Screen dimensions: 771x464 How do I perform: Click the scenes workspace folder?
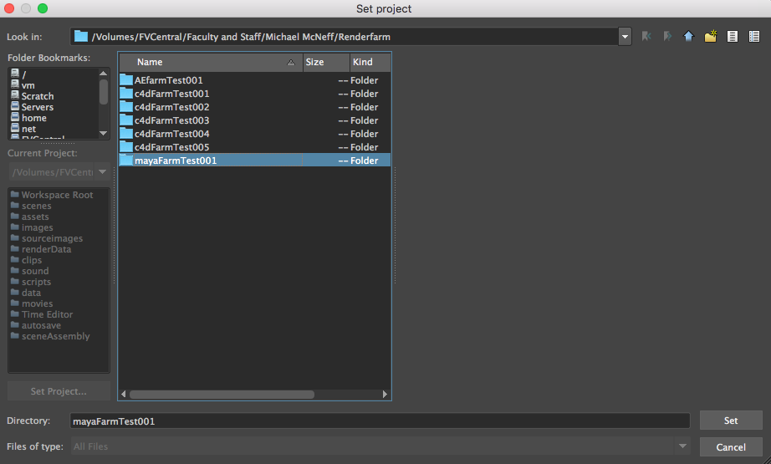tap(31, 206)
